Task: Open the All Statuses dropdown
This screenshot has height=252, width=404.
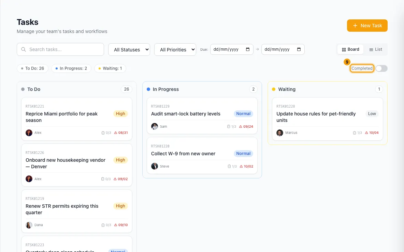Action: [129, 49]
